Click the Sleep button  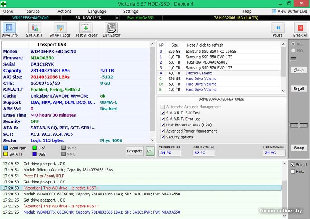(298, 70)
